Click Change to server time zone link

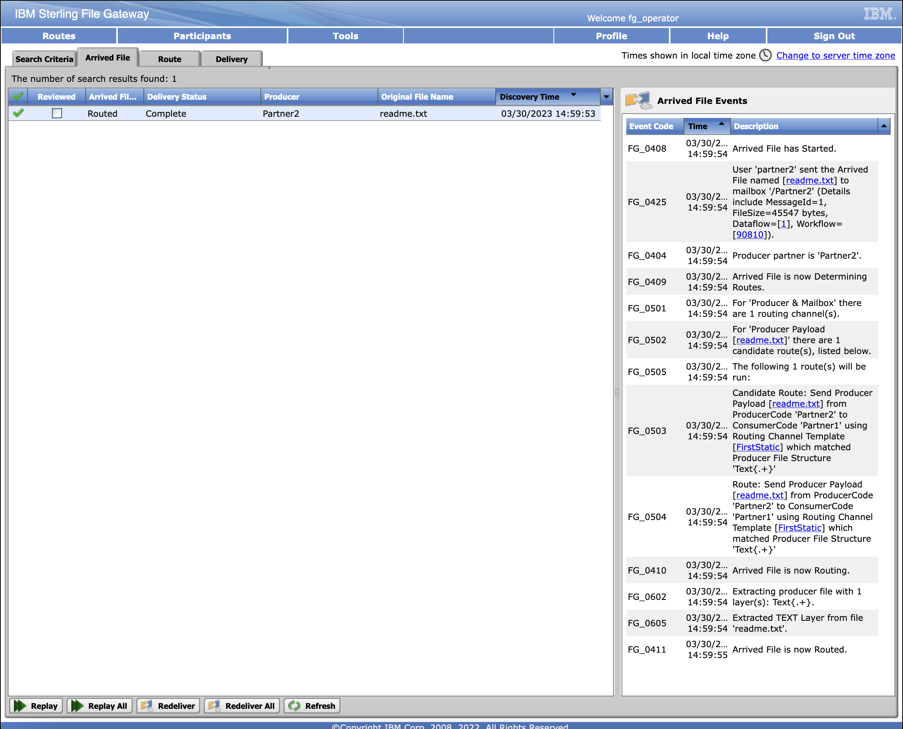click(x=836, y=55)
